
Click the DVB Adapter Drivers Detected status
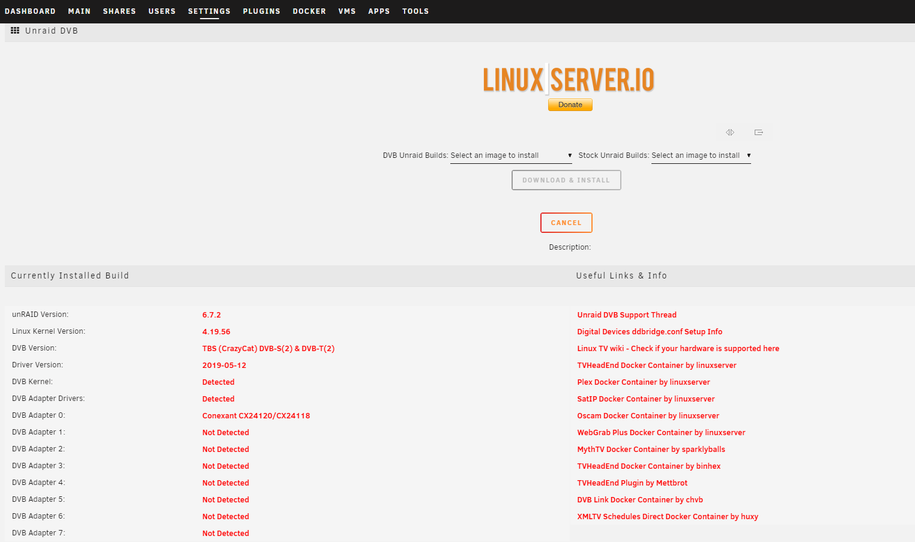pyautogui.click(x=219, y=399)
